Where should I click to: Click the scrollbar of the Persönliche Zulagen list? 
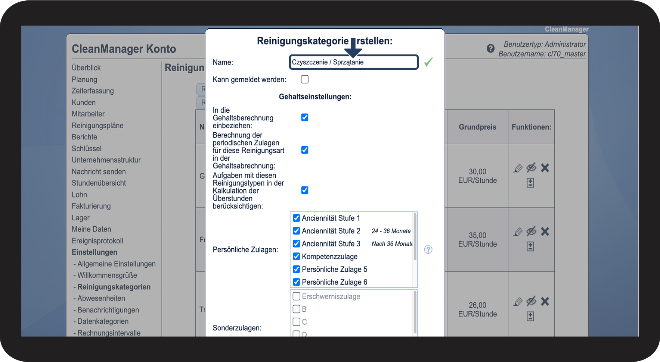(415, 237)
